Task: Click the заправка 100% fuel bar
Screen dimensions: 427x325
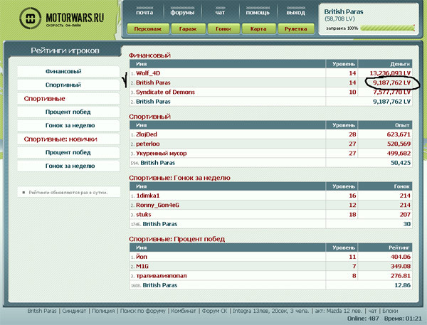Action: point(387,28)
